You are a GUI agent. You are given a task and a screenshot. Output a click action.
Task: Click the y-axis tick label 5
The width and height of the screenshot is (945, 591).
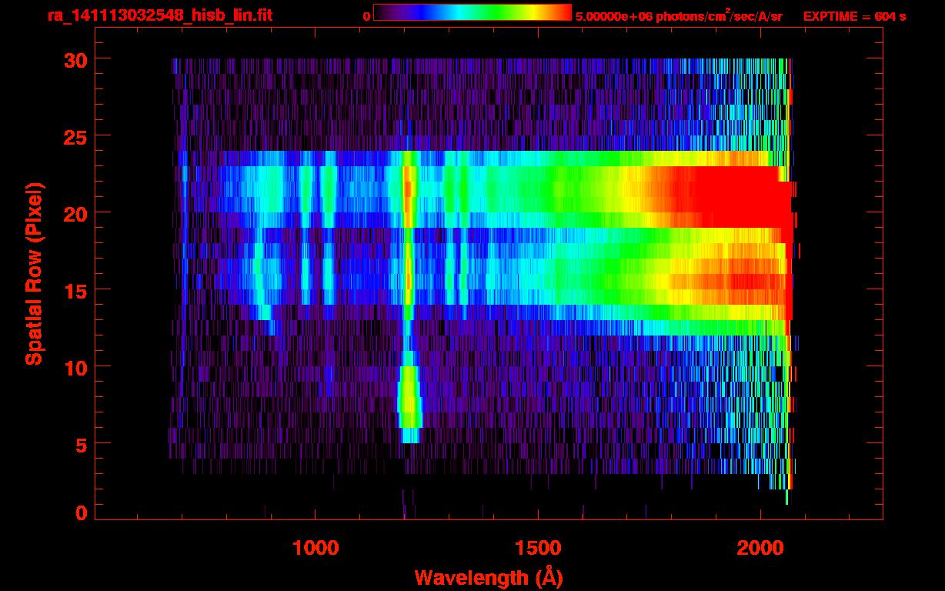80,444
